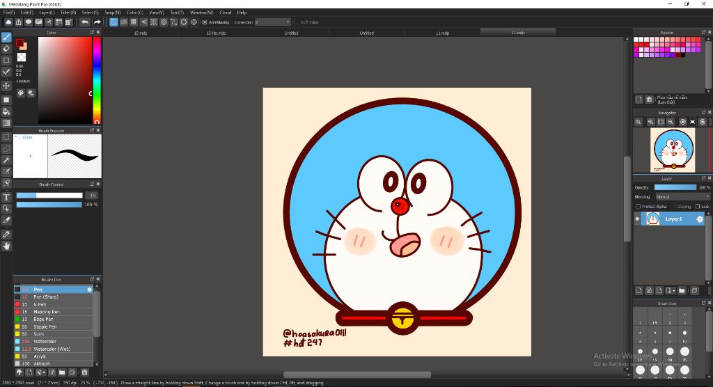Viewport: 713px width, 387px height.
Task: Click the Undo arrow in toolbar
Action: pos(85,22)
